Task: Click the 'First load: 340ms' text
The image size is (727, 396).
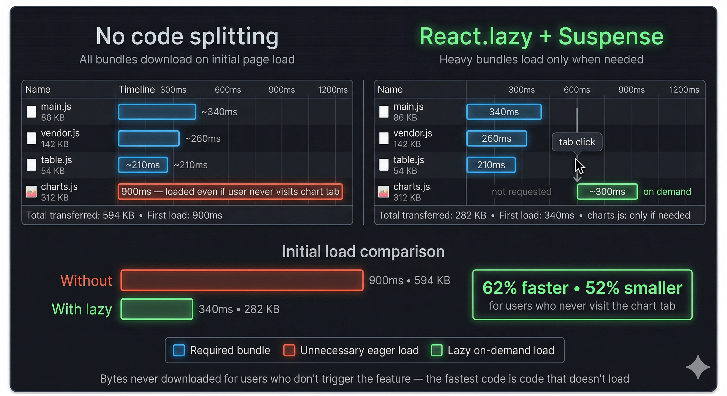Action: coord(537,215)
